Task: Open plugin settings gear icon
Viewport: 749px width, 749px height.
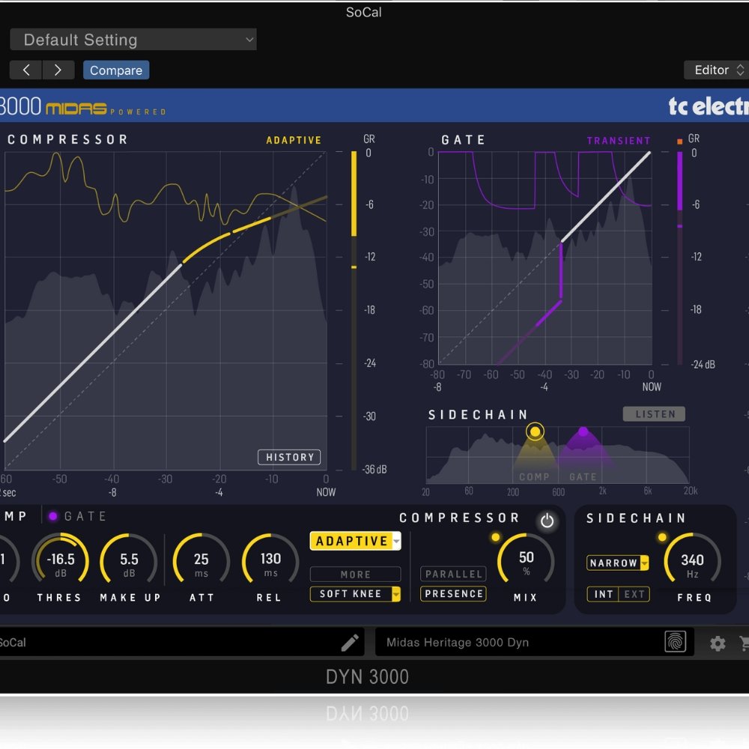Action: click(718, 643)
